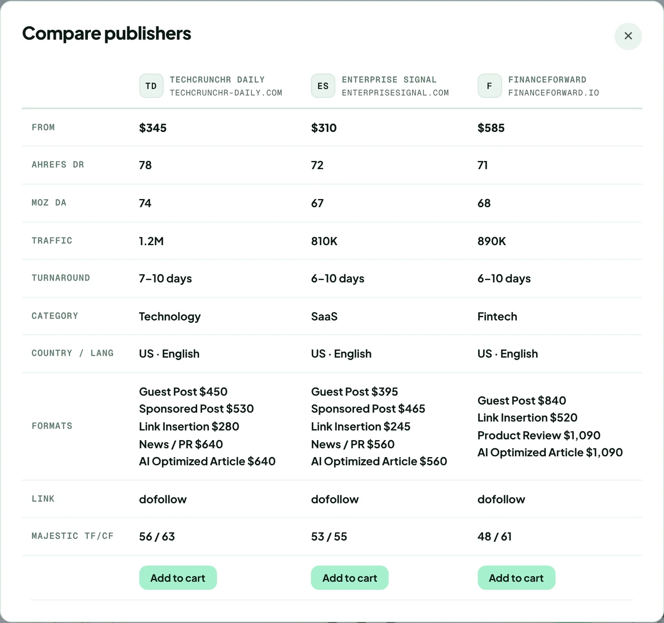Select Sponsored Post $465 format
The height and width of the screenshot is (623, 664).
(368, 409)
